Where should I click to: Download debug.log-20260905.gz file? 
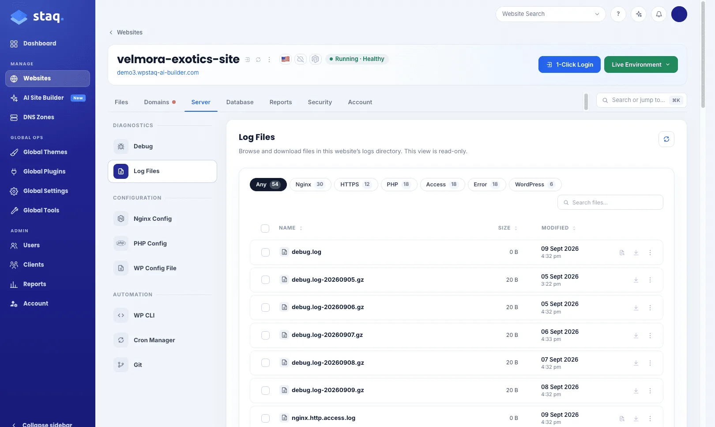(636, 280)
